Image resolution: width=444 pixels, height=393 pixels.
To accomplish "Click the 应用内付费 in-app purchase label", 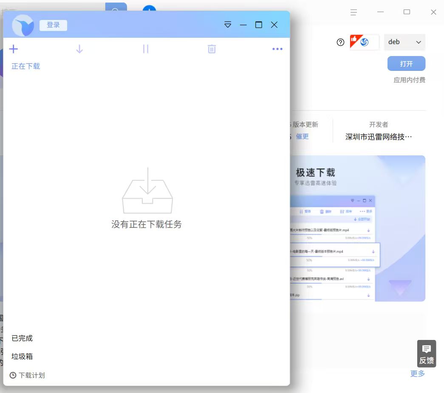I will (x=410, y=80).
